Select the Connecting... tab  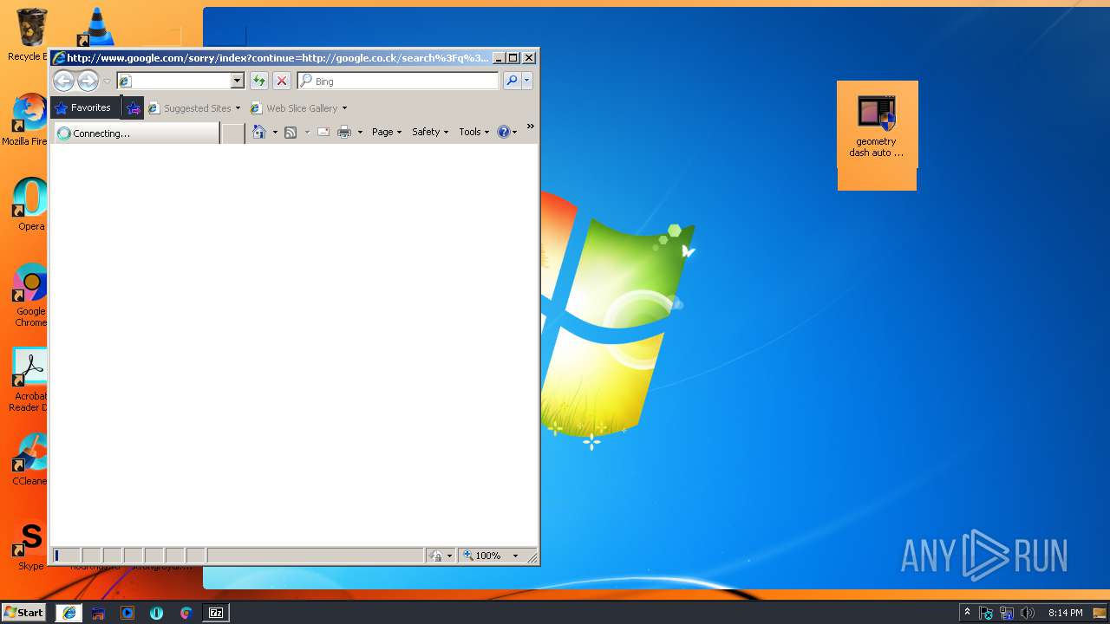pos(136,133)
